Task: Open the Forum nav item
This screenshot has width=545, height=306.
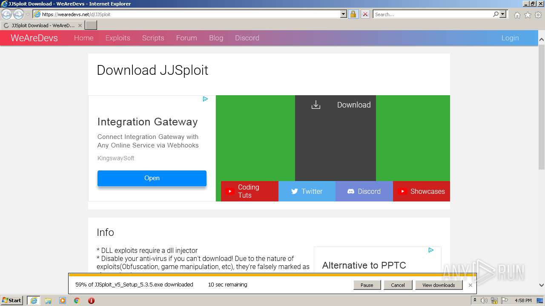Action: (186, 38)
